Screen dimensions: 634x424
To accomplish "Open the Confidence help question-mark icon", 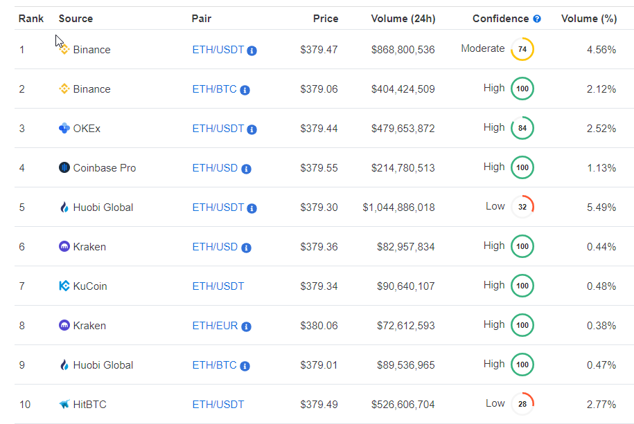I will 537,19.
